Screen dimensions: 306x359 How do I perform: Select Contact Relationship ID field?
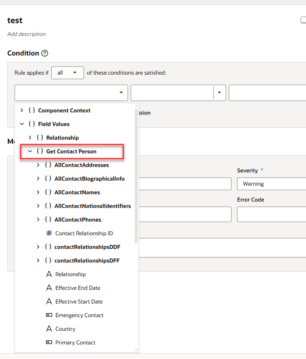point(84,233)
